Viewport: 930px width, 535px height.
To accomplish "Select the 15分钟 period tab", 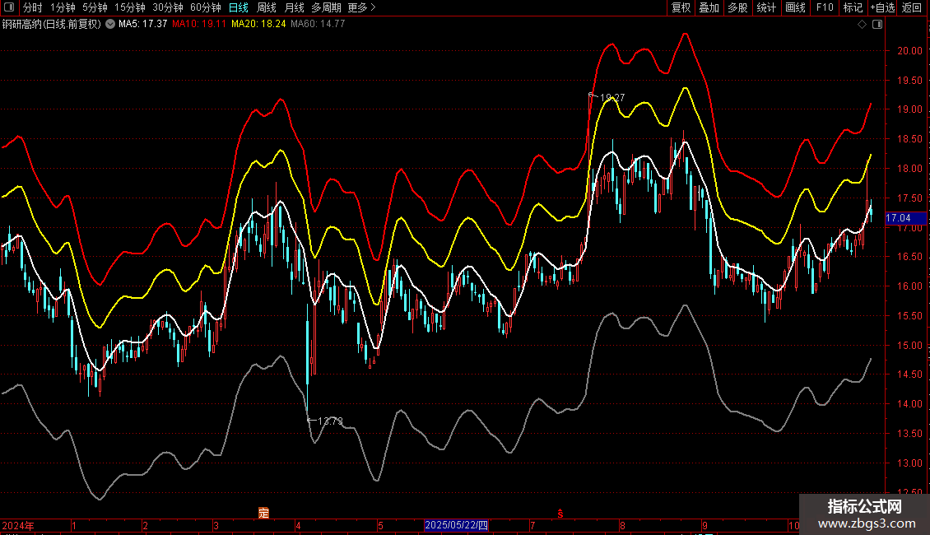I will tap(130, 7).
